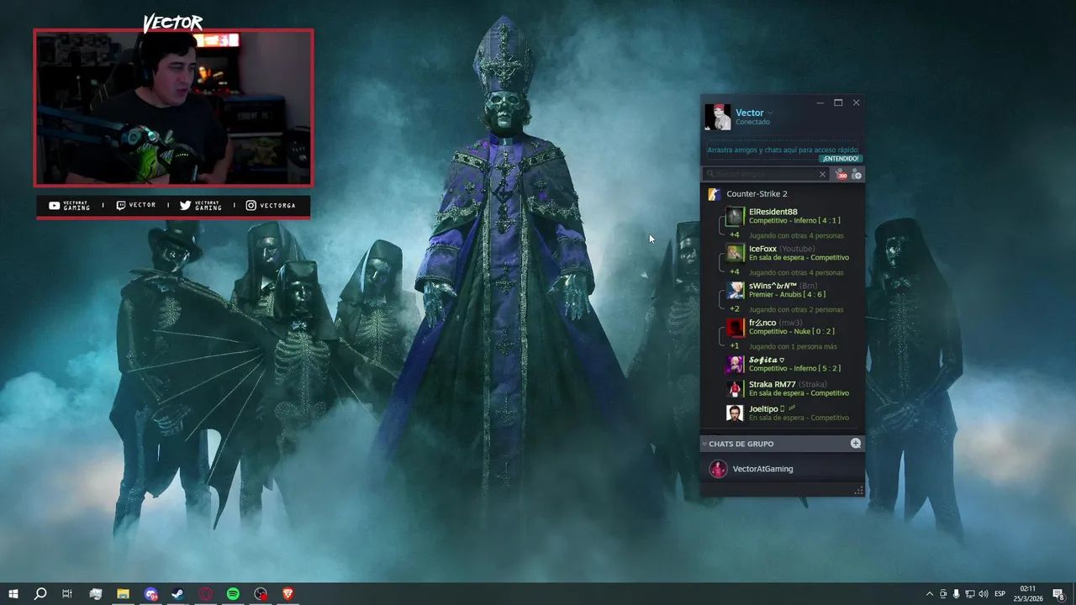The image size is (1076, 605).
Task: Click Straka RM77's avatar
Action: (735, 388)
